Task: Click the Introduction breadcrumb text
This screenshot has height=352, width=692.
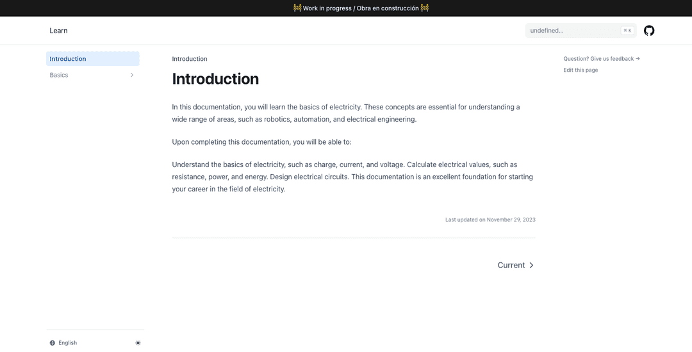Action: coord(189,59)
